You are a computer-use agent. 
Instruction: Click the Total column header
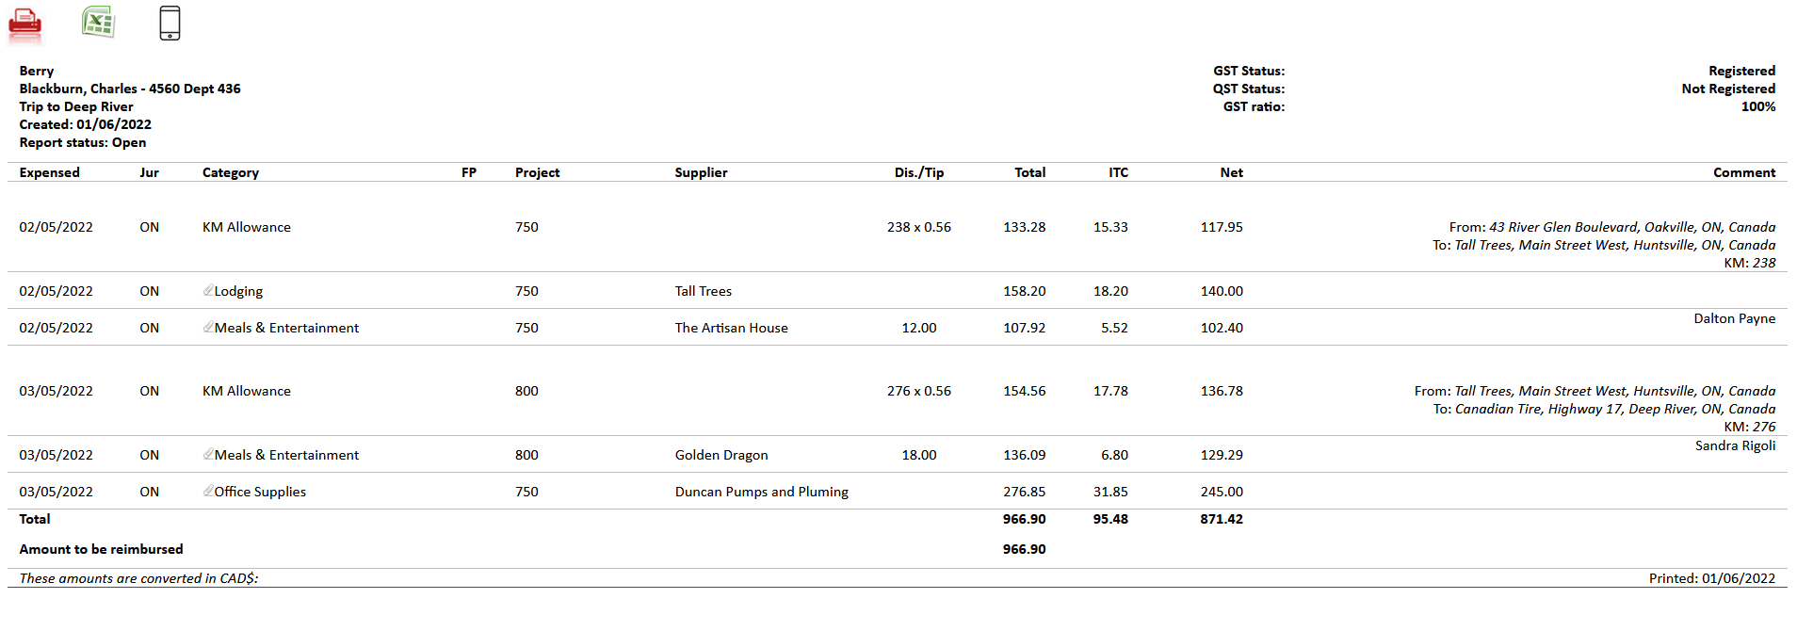(1029, 172)
